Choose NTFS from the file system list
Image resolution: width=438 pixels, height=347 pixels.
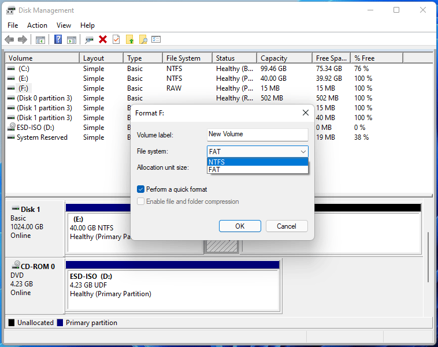tap(258, 162)
